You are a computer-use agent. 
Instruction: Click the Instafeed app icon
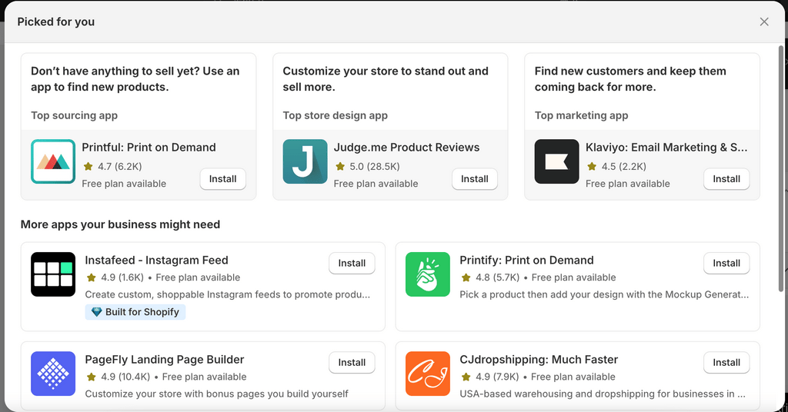[53, 274]
